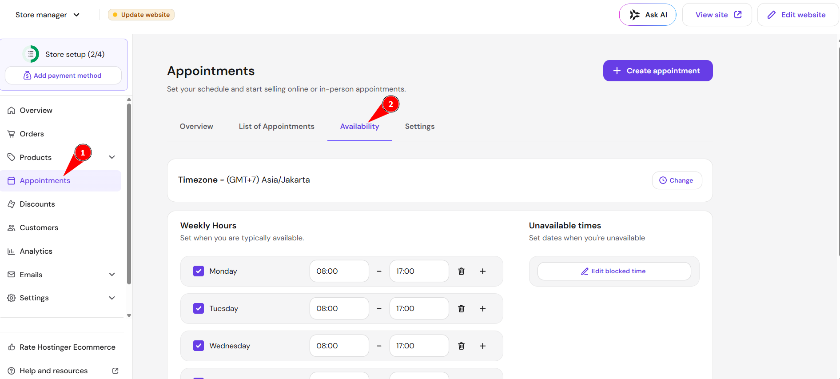Click the plus icon on Create appointment
Image resolution: width=840 pixels, height=379 pixels.
617,71
